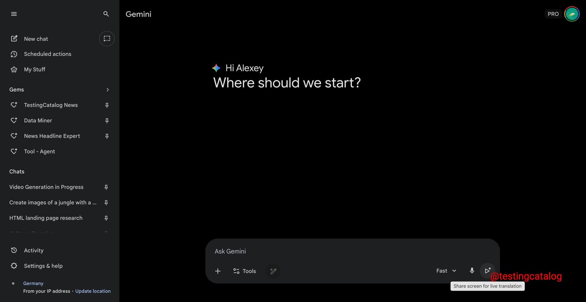Open the hamburger main menu
Image resolution: width=586 pixels, height=302 pixels.
(14, 14)
